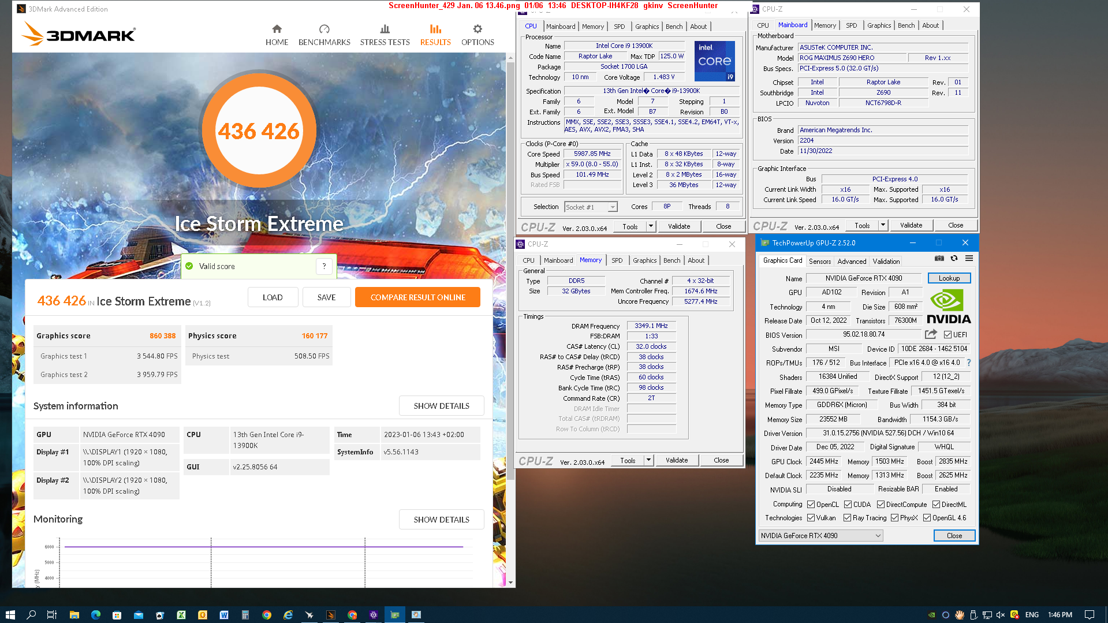Open the GPU-Z hamburger menu
Screen dimensions: 1108x623
[969, 258]
